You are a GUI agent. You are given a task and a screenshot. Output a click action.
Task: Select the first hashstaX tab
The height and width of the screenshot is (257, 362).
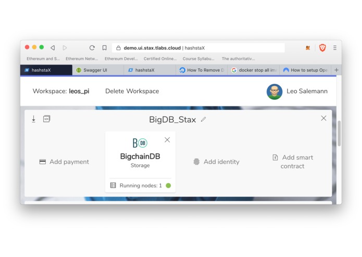tap(46, 70)
